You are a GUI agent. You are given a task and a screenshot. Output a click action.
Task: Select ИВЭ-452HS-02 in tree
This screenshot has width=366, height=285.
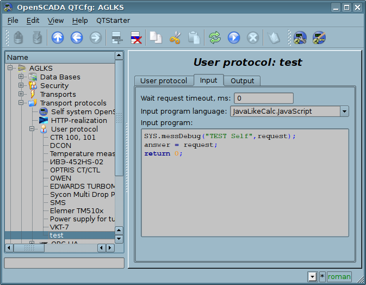77,162
